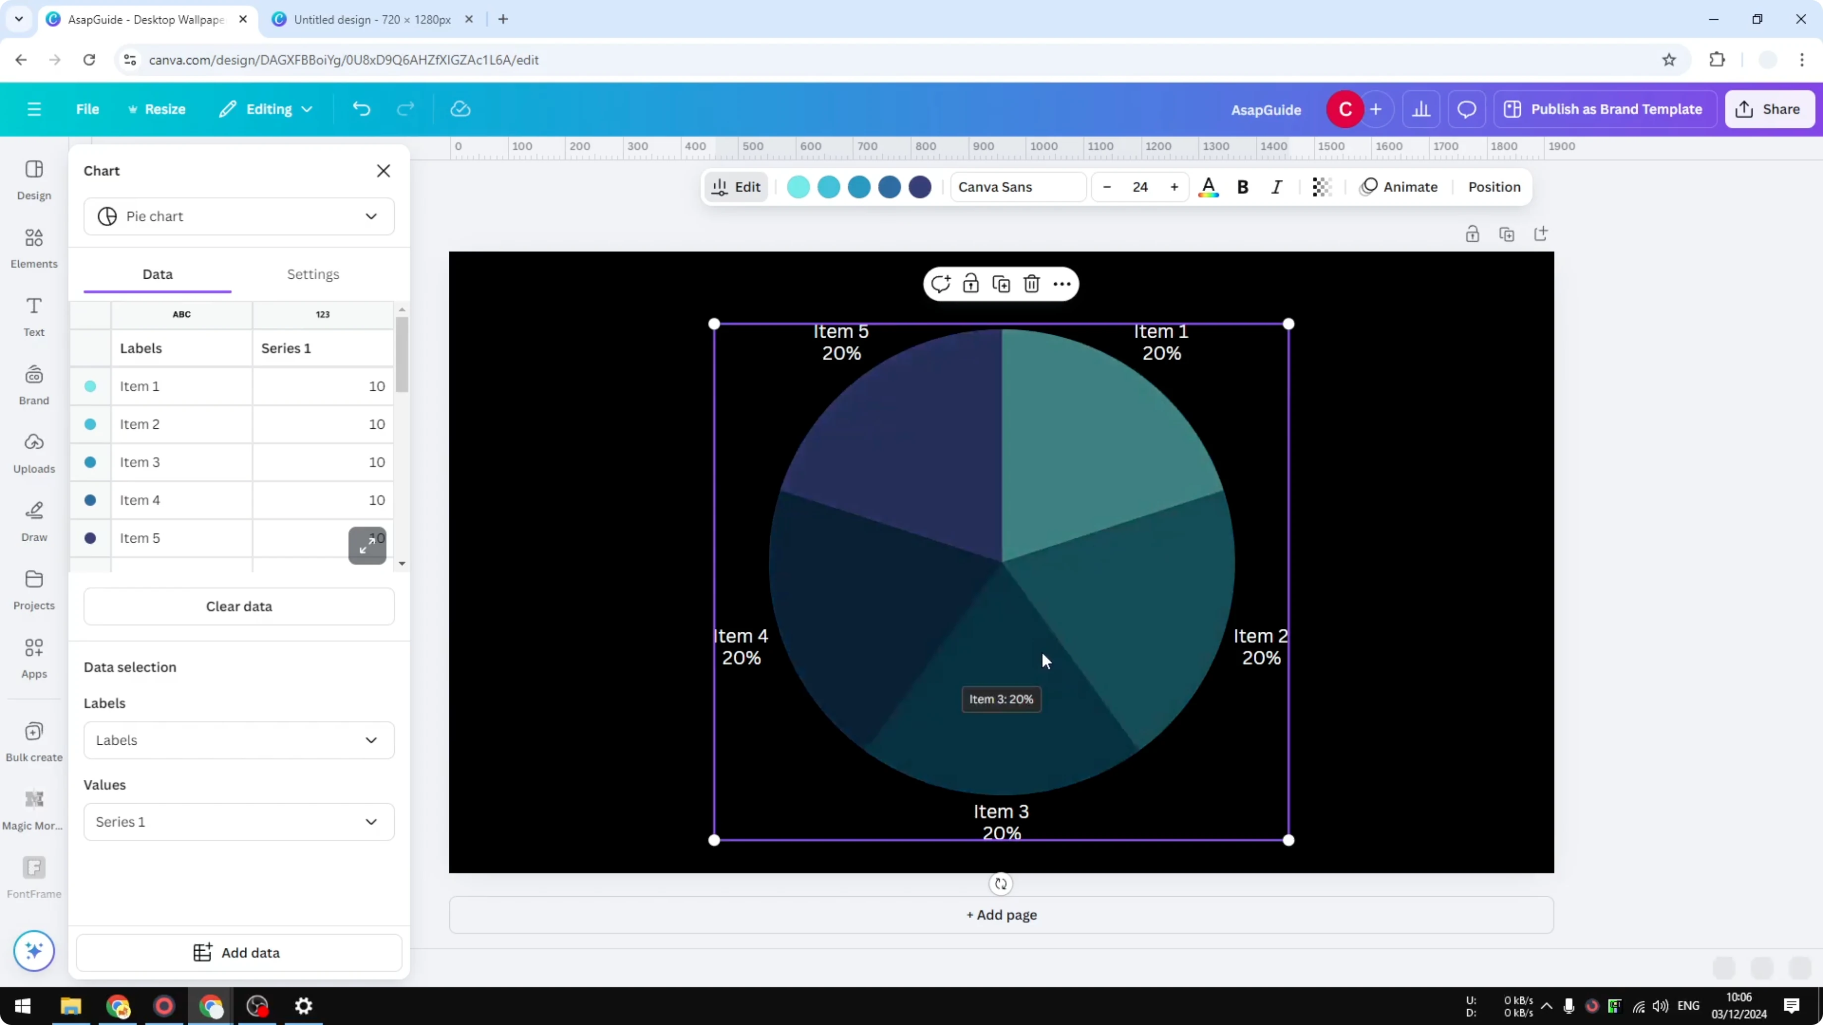Screen dimensions: 1823x1025
Task: Switch to the Draw panel
Action: pos(33,521)
